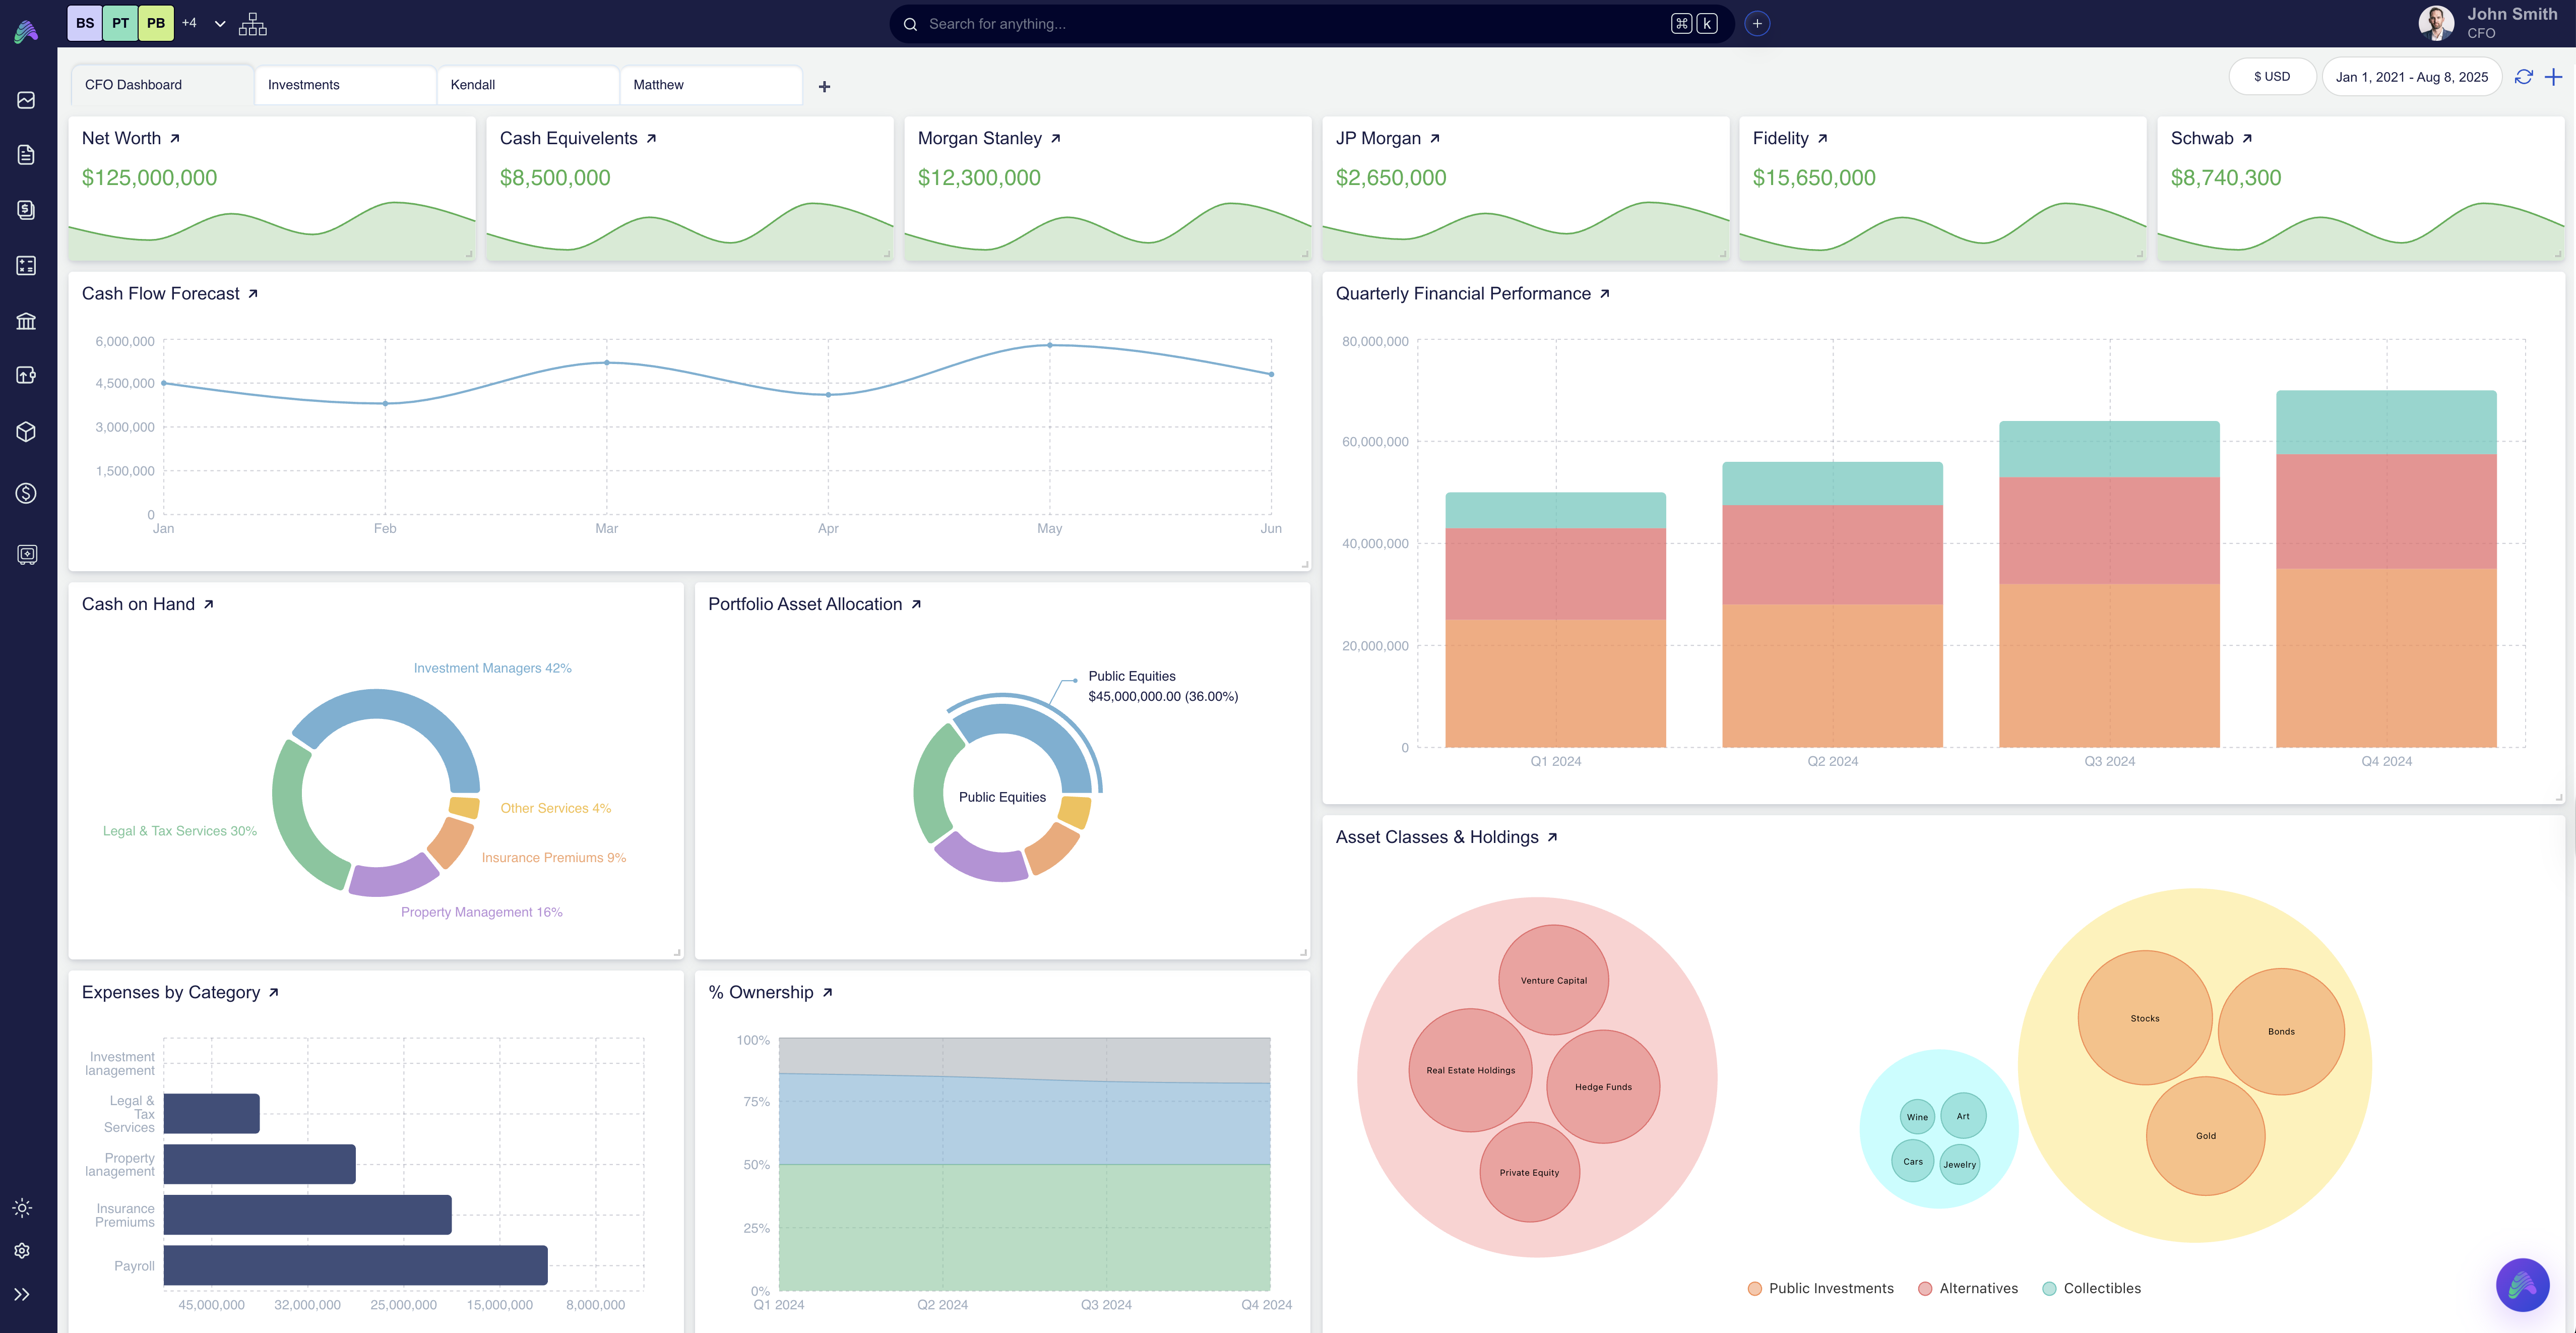Click the 3D cube sidebar icon

[x=26, y=431]
